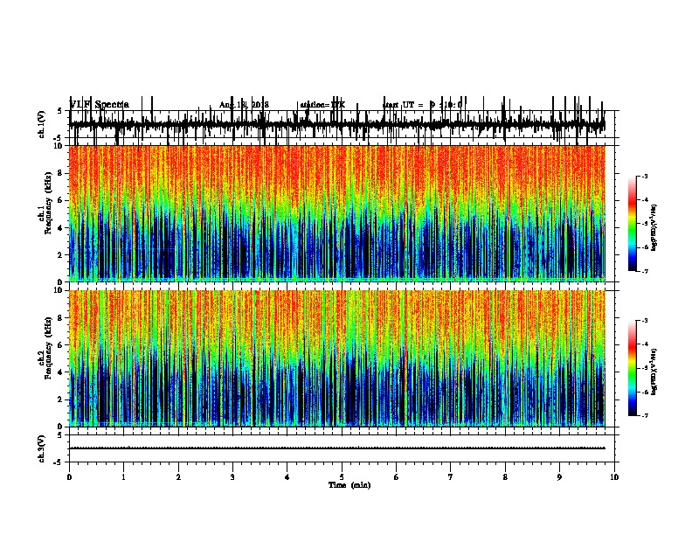Click time axis tick label '8'
Viewport: 692px width, 535px height.
[505, 477]
